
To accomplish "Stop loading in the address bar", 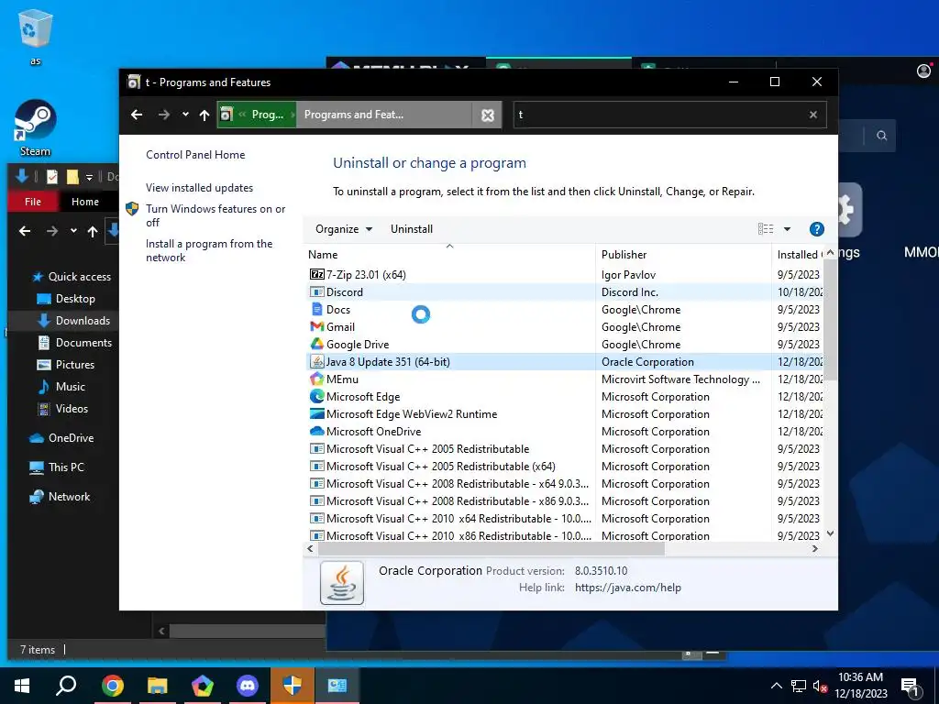I will point(488,115).
